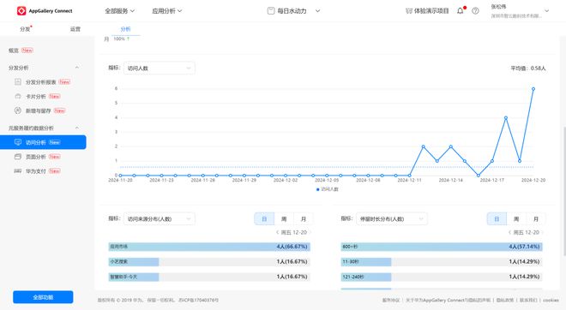This screenshot has height=310, width=566.
Task: Open the 服务协议 footer link
Action: [391, 300]
